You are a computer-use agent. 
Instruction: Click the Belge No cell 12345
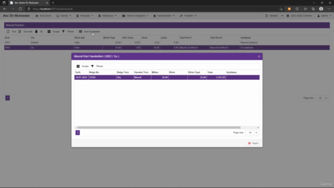coord(102,77)
